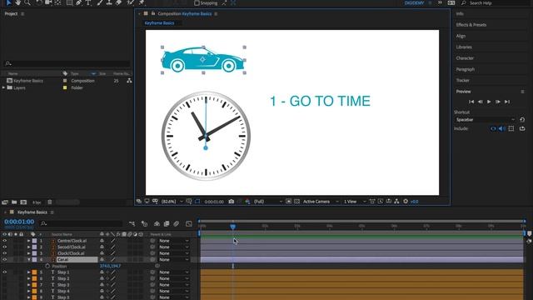Viewport: 533px width, 300px height.
Task: Select the Zoom magnifier tool
Action: 27,2
